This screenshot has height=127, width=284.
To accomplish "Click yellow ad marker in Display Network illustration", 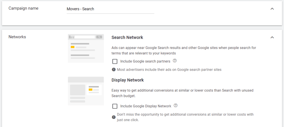I will (91, 90).
